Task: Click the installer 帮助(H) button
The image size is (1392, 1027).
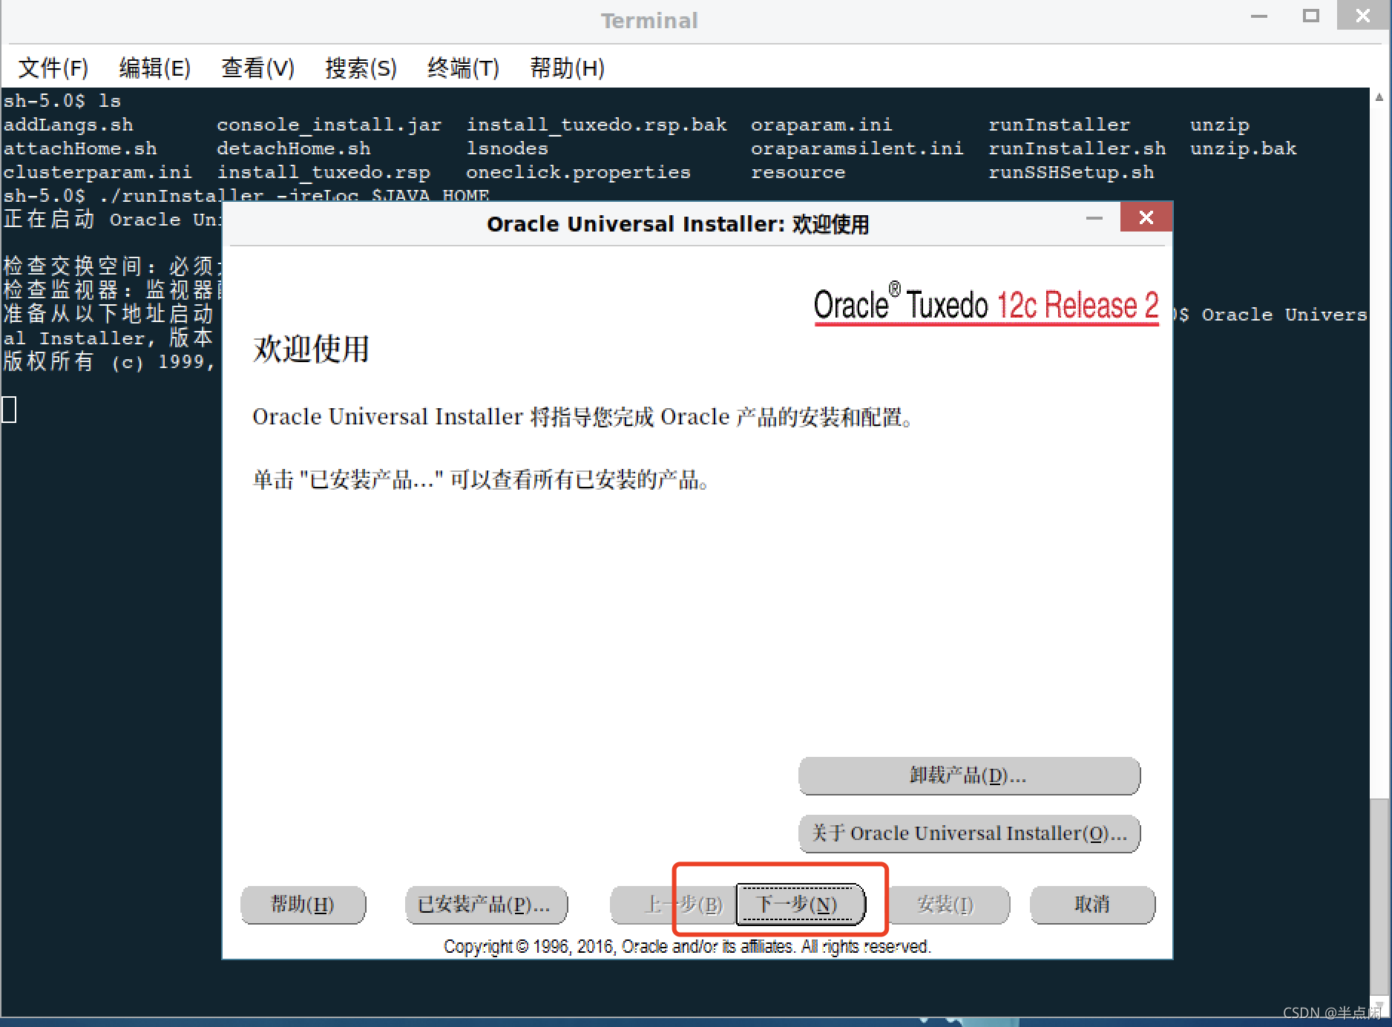Action: [303, 905]
